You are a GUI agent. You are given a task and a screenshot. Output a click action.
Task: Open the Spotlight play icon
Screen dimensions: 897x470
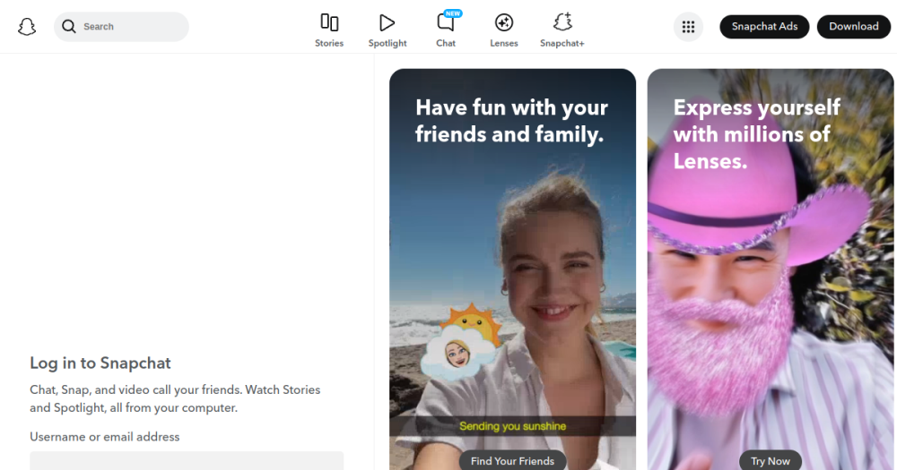[x=388, y=22]
